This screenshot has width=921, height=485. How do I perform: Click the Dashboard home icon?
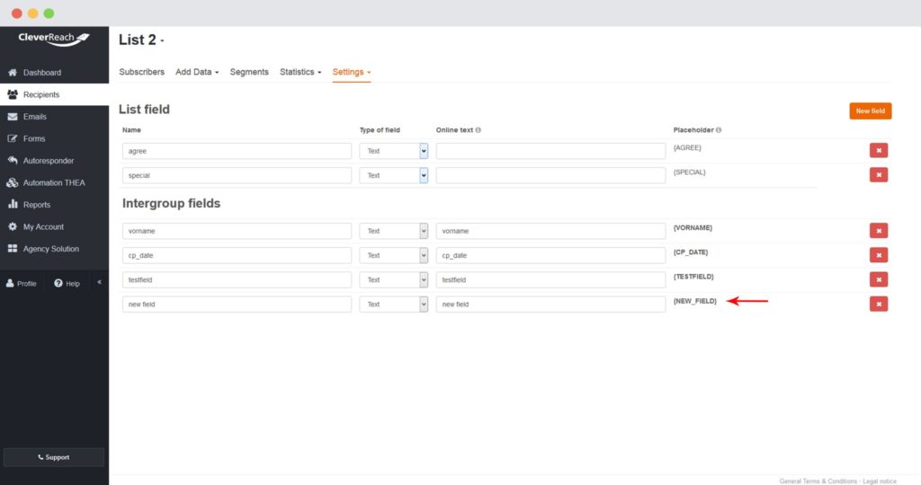(13, 73)
